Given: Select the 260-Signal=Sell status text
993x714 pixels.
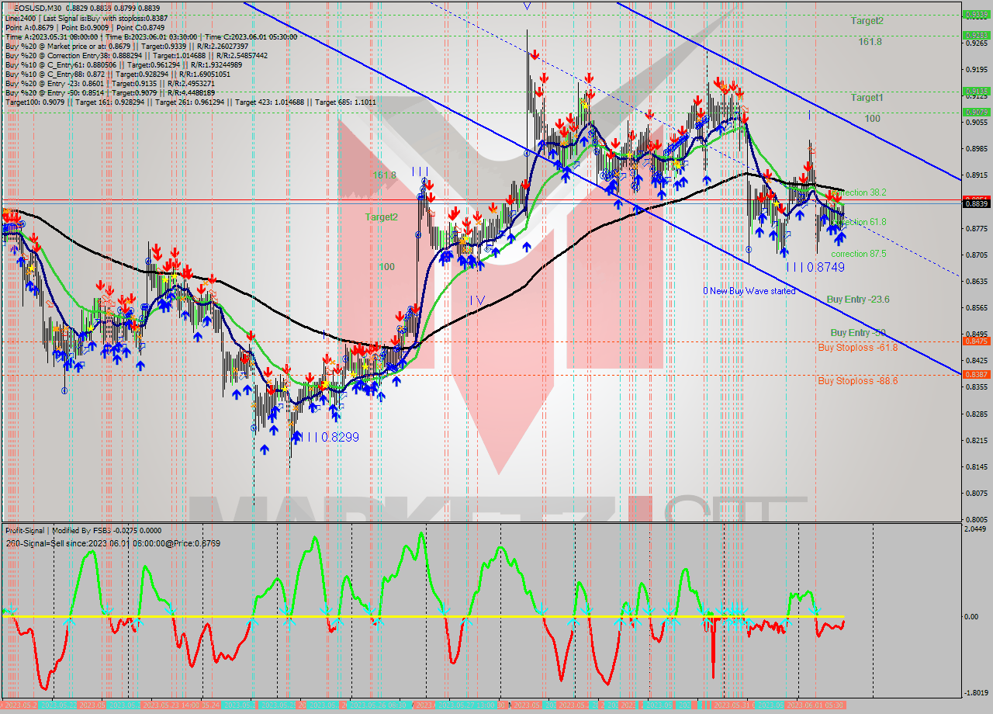Looking at the screenshot, I should tap(112, 543).
